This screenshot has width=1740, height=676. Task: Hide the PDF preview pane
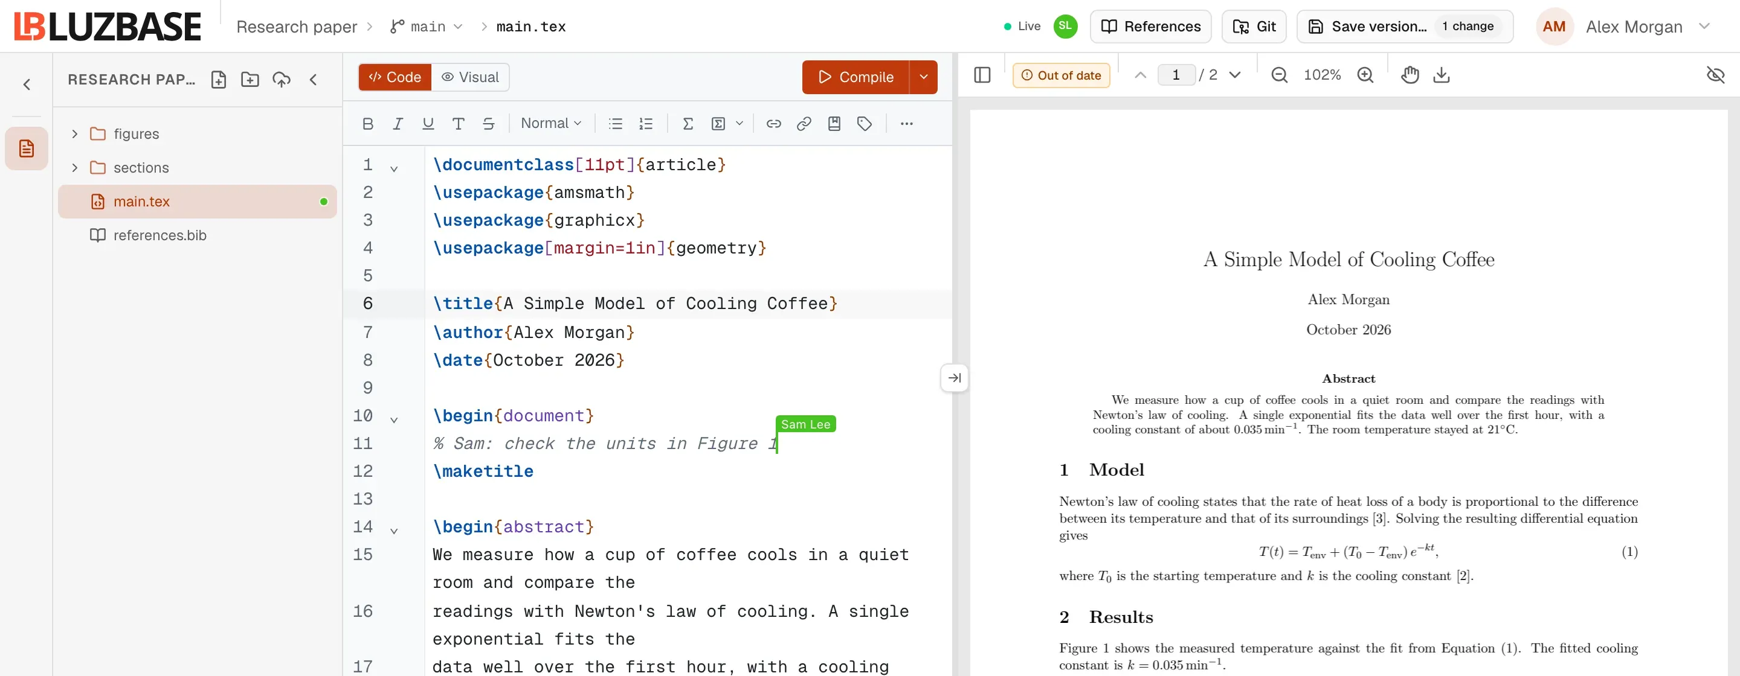click(1715, 75)
